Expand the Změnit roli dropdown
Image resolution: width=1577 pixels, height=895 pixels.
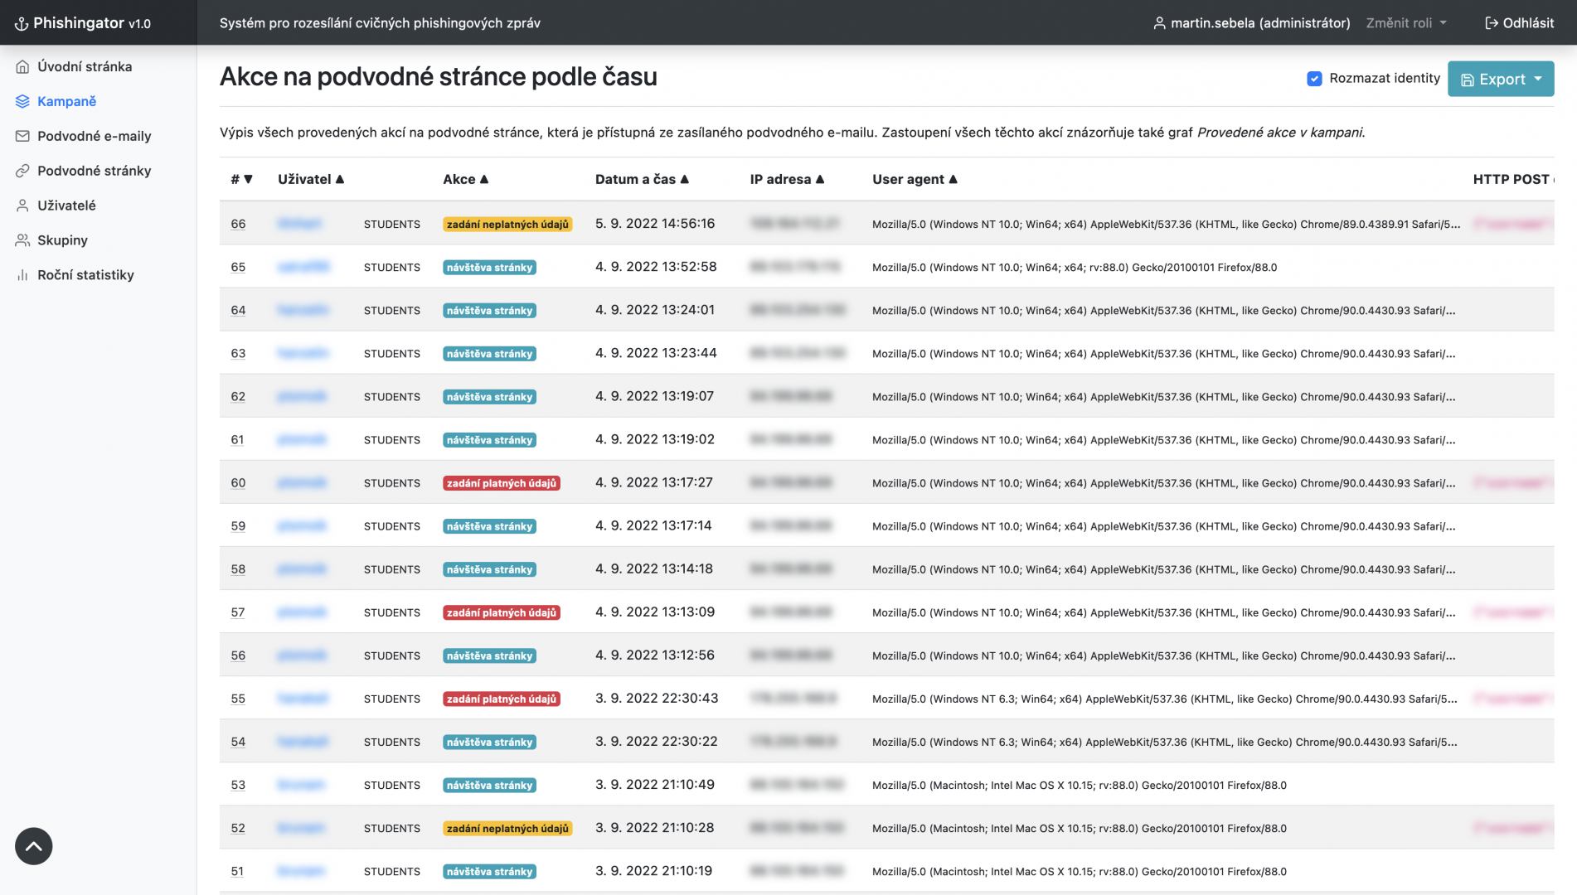[x=1406, y=23]
